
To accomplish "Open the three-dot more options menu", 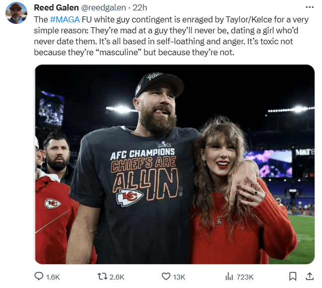I will click(310, 7).
